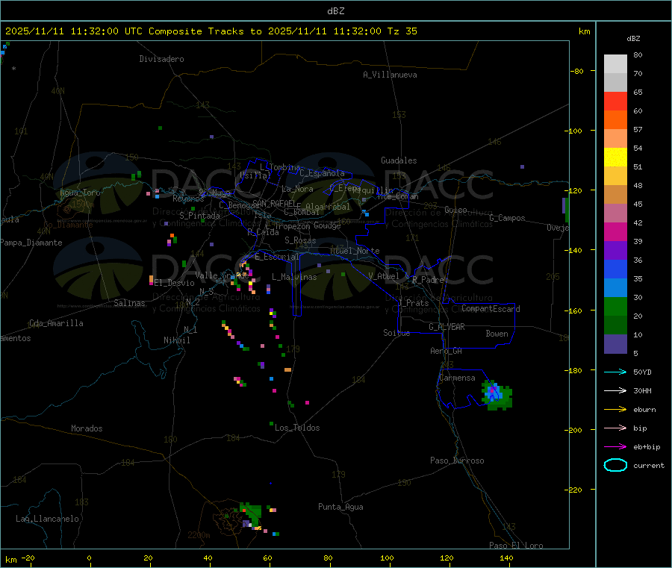Click the magenta eb+bip legend arrow

click(615, 447)
